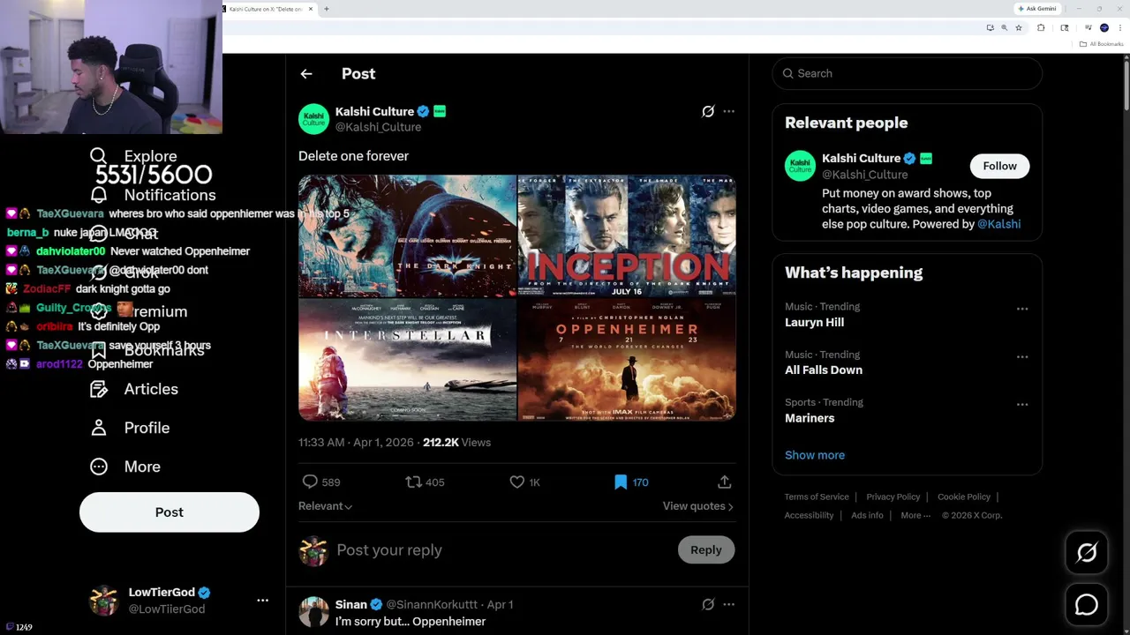
Task: Open Cookie Policy footer link
Action: coord(963,497)
